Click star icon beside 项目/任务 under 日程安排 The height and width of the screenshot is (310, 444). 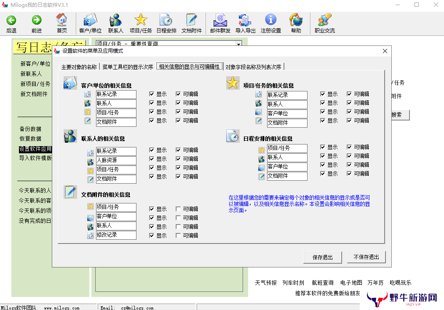pyautogui.click(x=261, y=150)
